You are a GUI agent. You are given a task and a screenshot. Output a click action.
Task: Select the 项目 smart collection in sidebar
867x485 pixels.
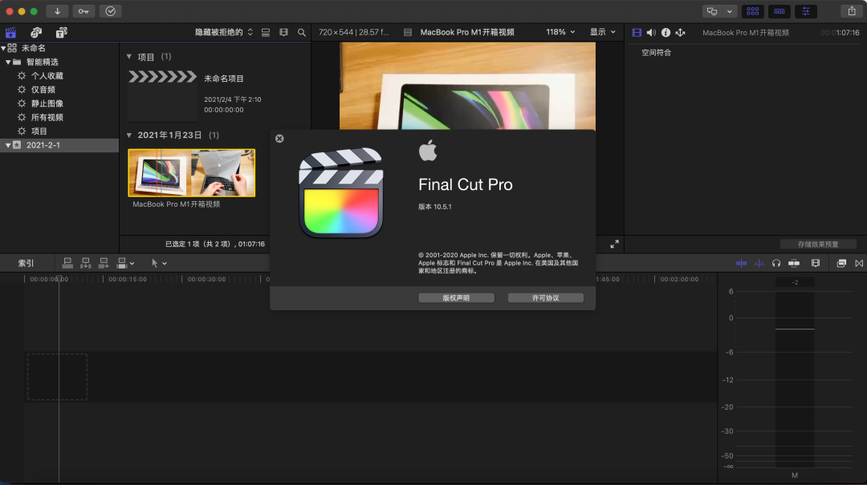[39, 131]
